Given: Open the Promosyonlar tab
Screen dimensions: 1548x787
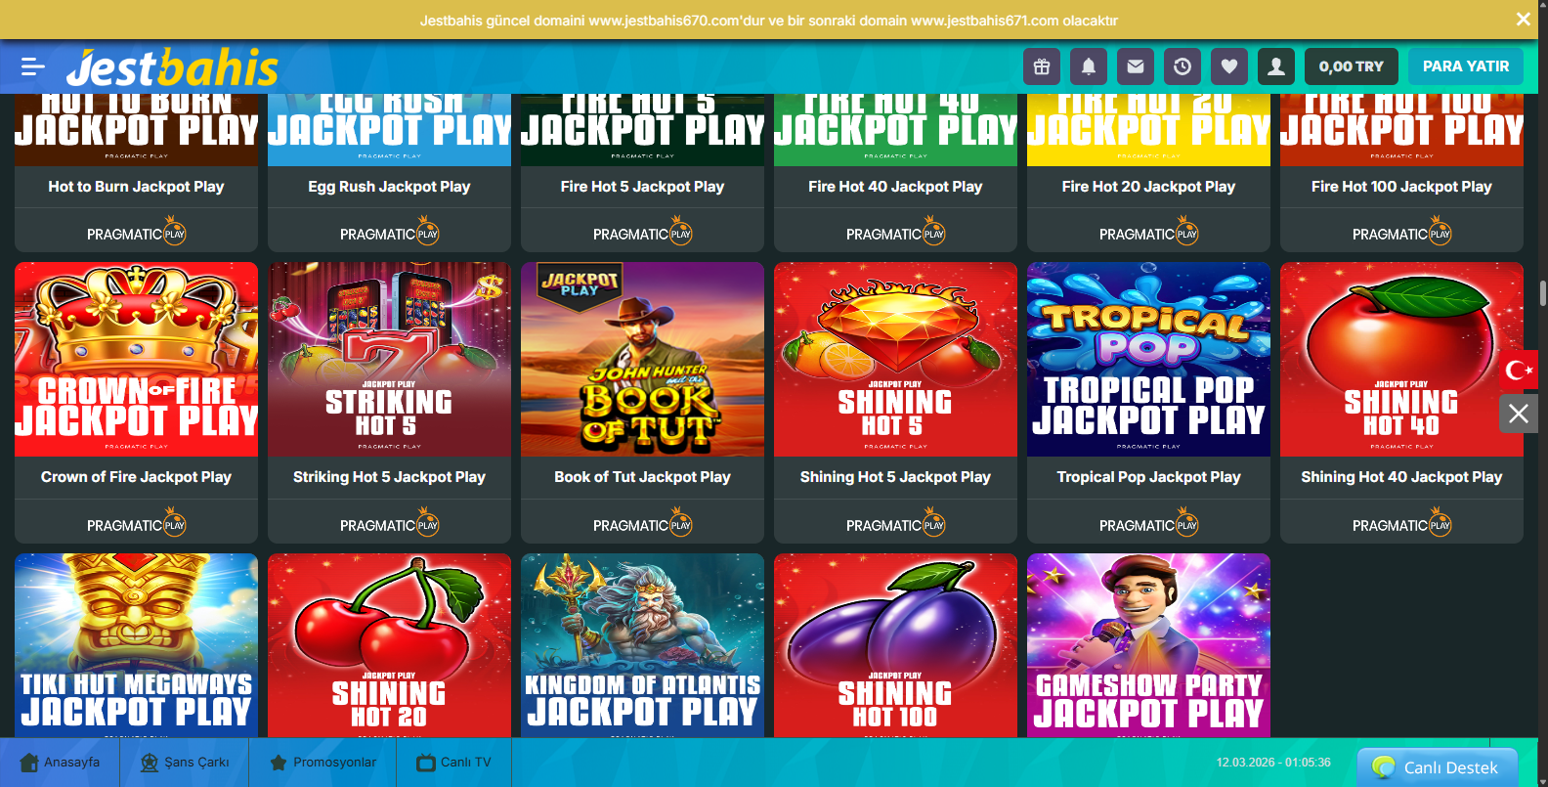Looking at the screenshot, I should pos(322,763).
